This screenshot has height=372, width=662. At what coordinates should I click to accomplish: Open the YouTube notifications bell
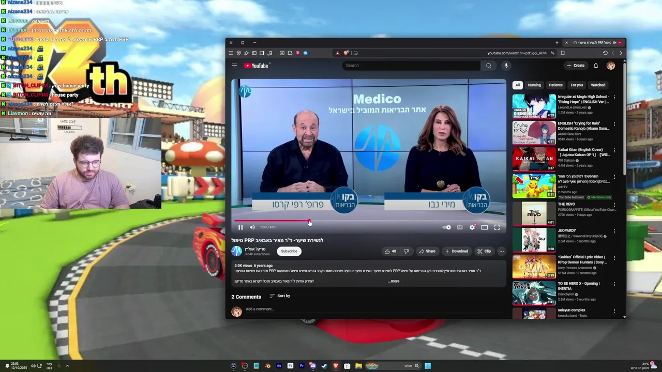click(596, 66)
